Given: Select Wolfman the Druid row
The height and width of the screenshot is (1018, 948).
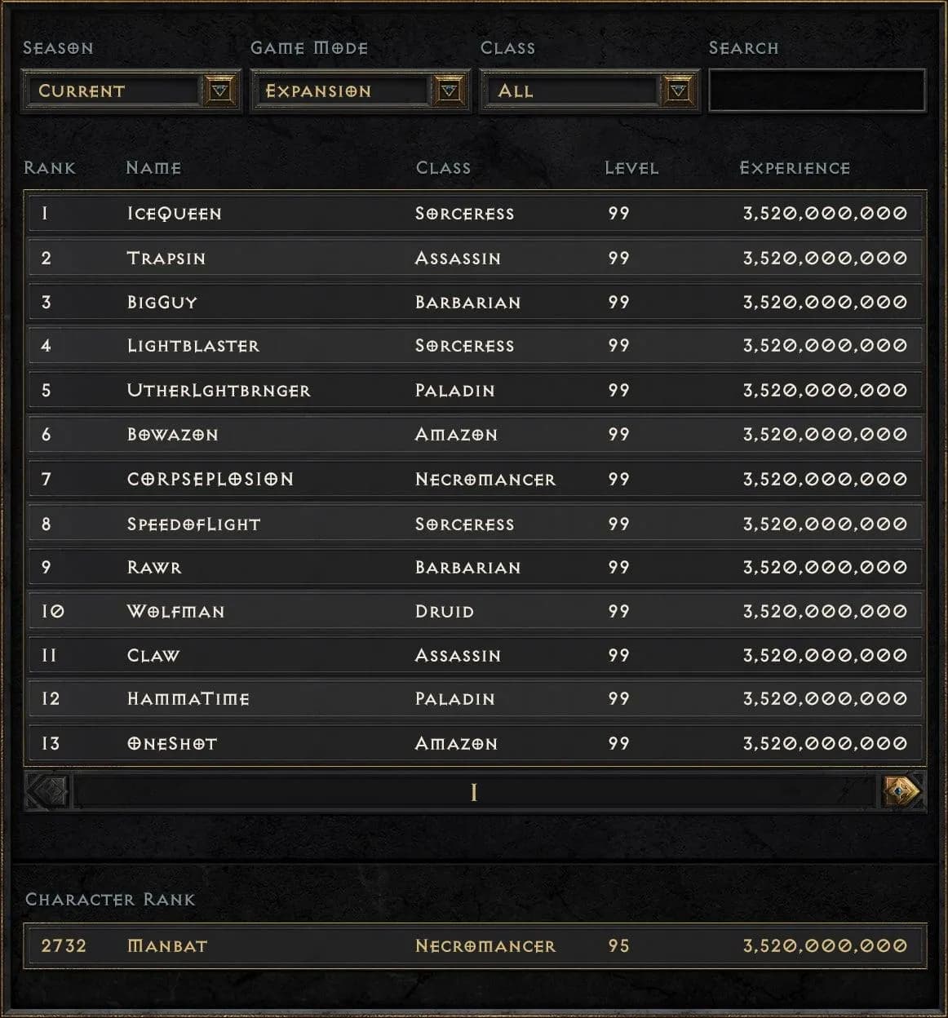Looking at the screenshot, I should (x=473, y=611).
